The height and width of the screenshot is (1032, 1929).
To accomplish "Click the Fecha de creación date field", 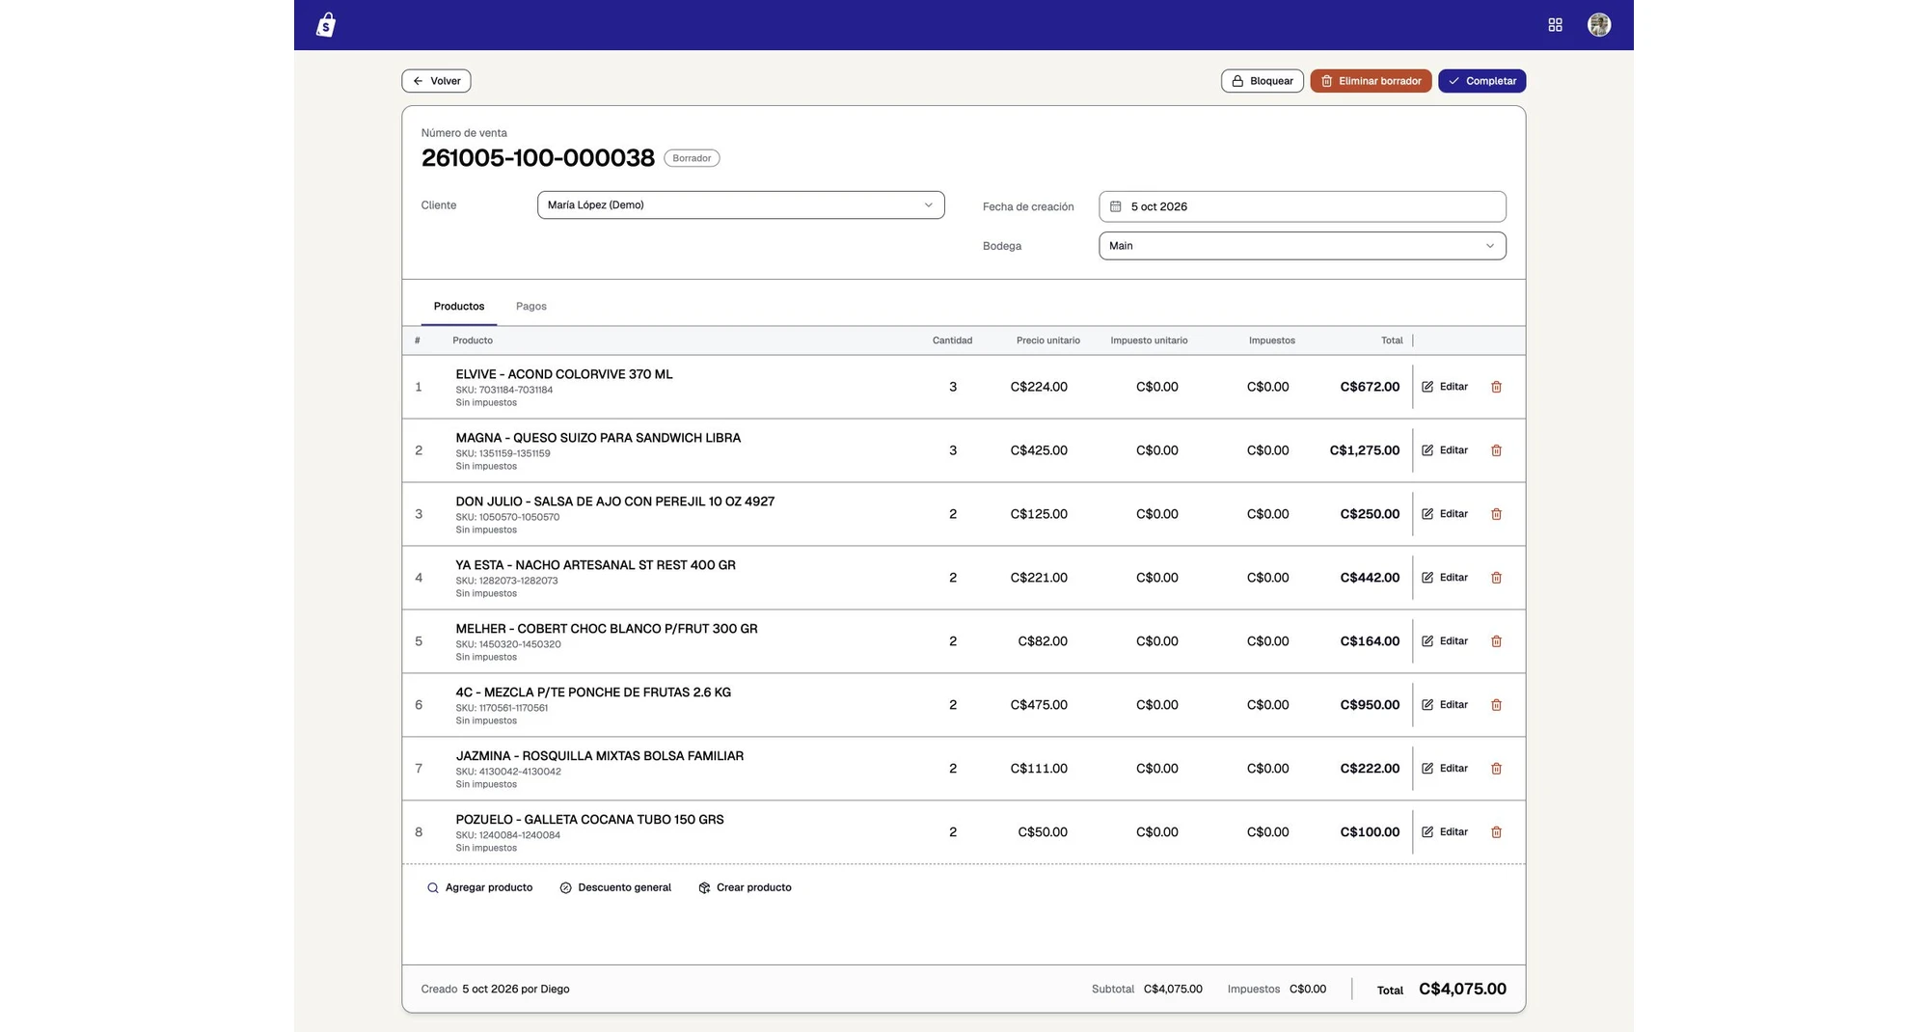I will 1302,206.
